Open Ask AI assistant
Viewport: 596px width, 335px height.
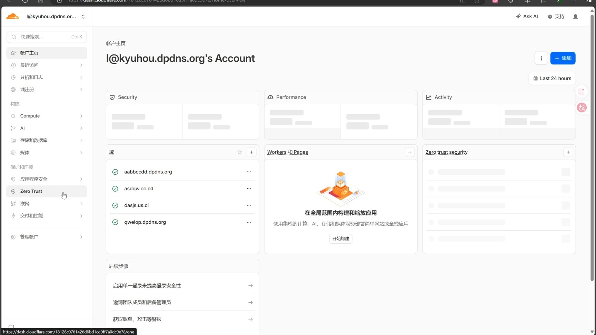coord(527,17)
